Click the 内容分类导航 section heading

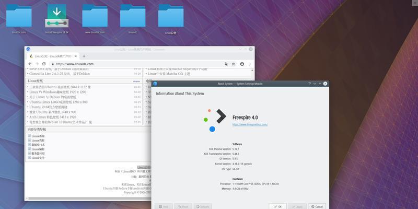coord(37,129)
